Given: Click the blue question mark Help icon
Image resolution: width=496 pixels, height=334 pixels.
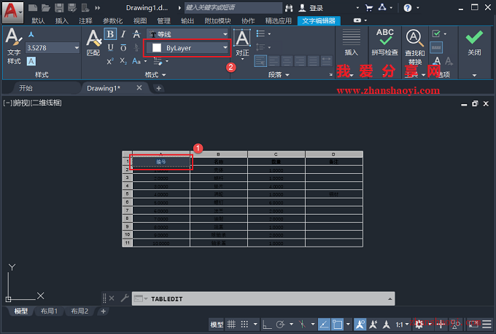Looking at the screenshot, I should (x=408, y=8).
